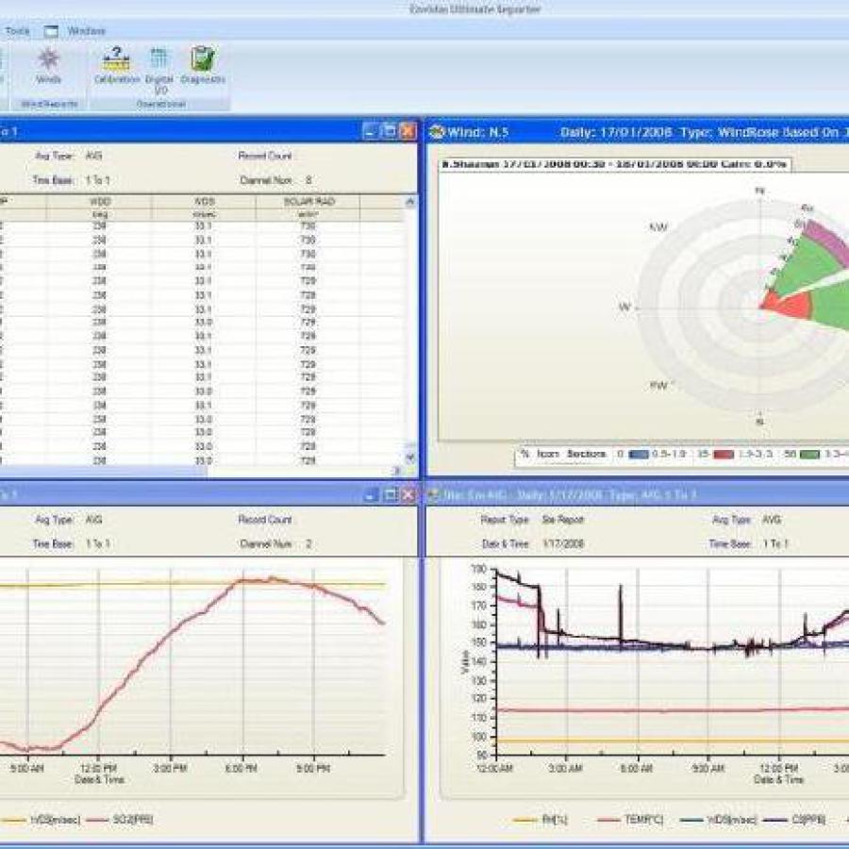Maximize the top-left data table window

389,132
